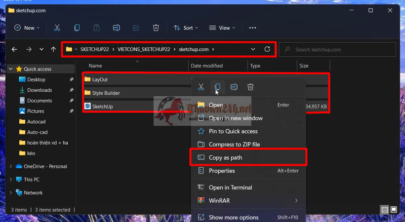Open the hoàn thiện vd + ha folder

click(47, 143)
